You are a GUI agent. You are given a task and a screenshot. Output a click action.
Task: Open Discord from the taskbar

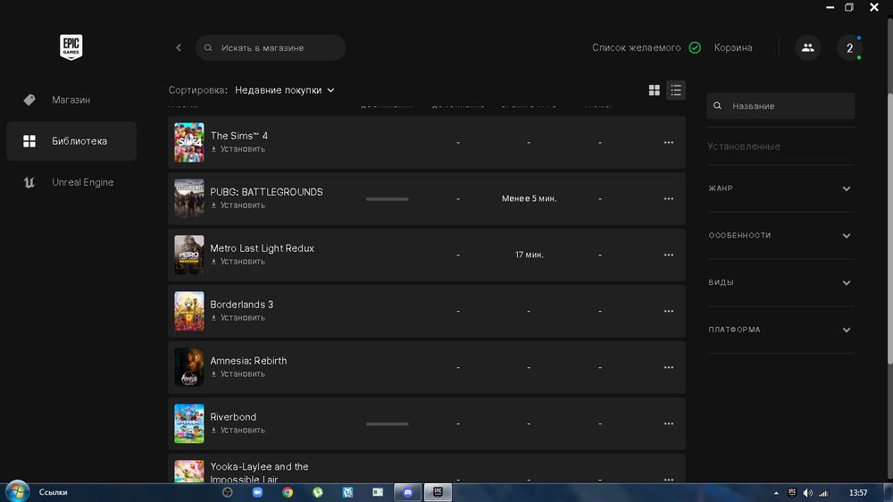[x=408, y=492]
